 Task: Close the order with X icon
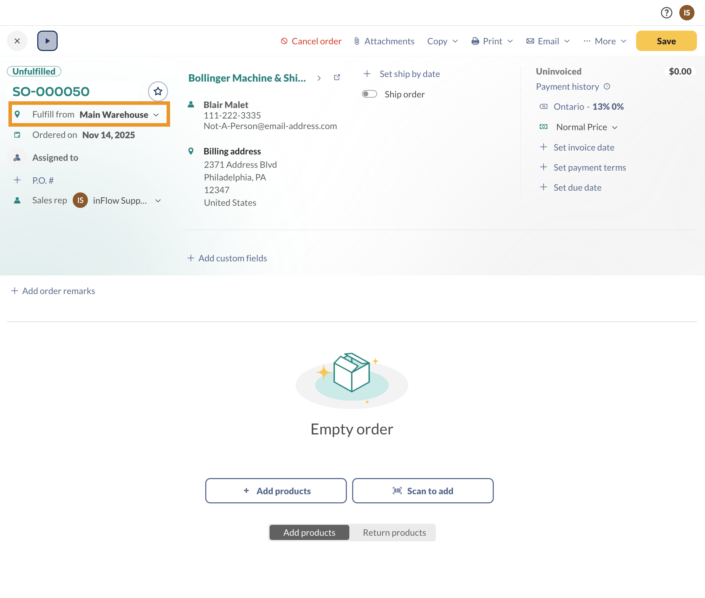point(17,41)
